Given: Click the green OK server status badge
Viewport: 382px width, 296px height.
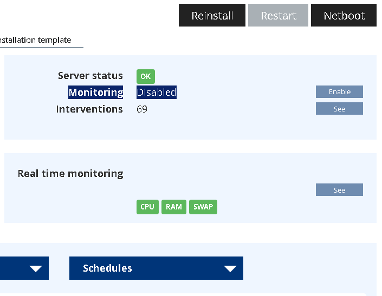Looking at the screenshot, I should 145,76.
